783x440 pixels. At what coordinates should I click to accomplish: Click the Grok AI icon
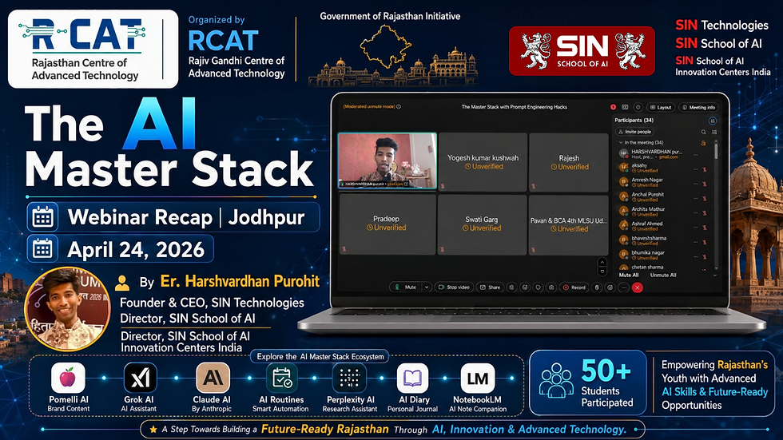[140, 378]
